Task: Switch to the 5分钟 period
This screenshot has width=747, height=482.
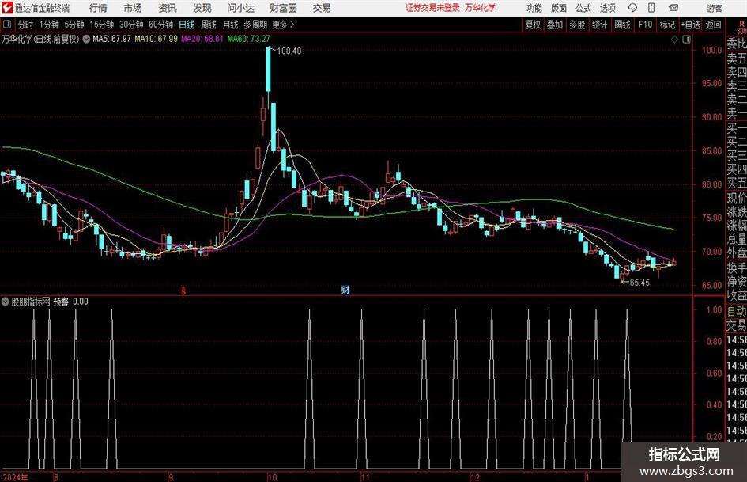Action: tap(74, 25)
